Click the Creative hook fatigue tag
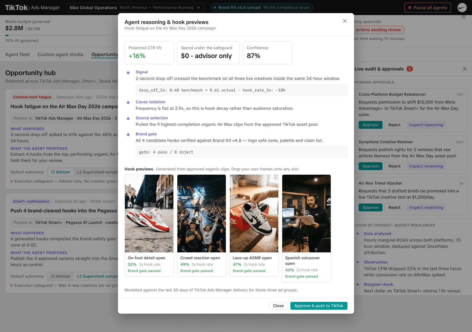 click(32, 97)
